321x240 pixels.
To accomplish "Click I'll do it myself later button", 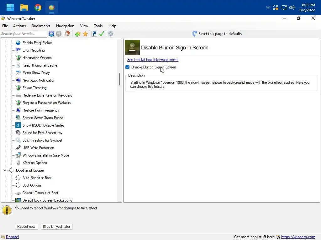I will coord(56,227).
